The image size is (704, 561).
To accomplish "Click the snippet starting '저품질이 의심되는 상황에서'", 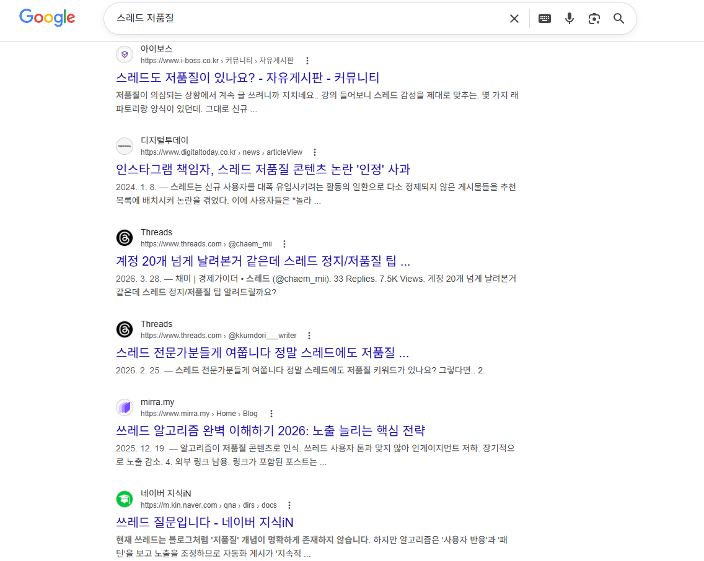I will tap(317, 102).
